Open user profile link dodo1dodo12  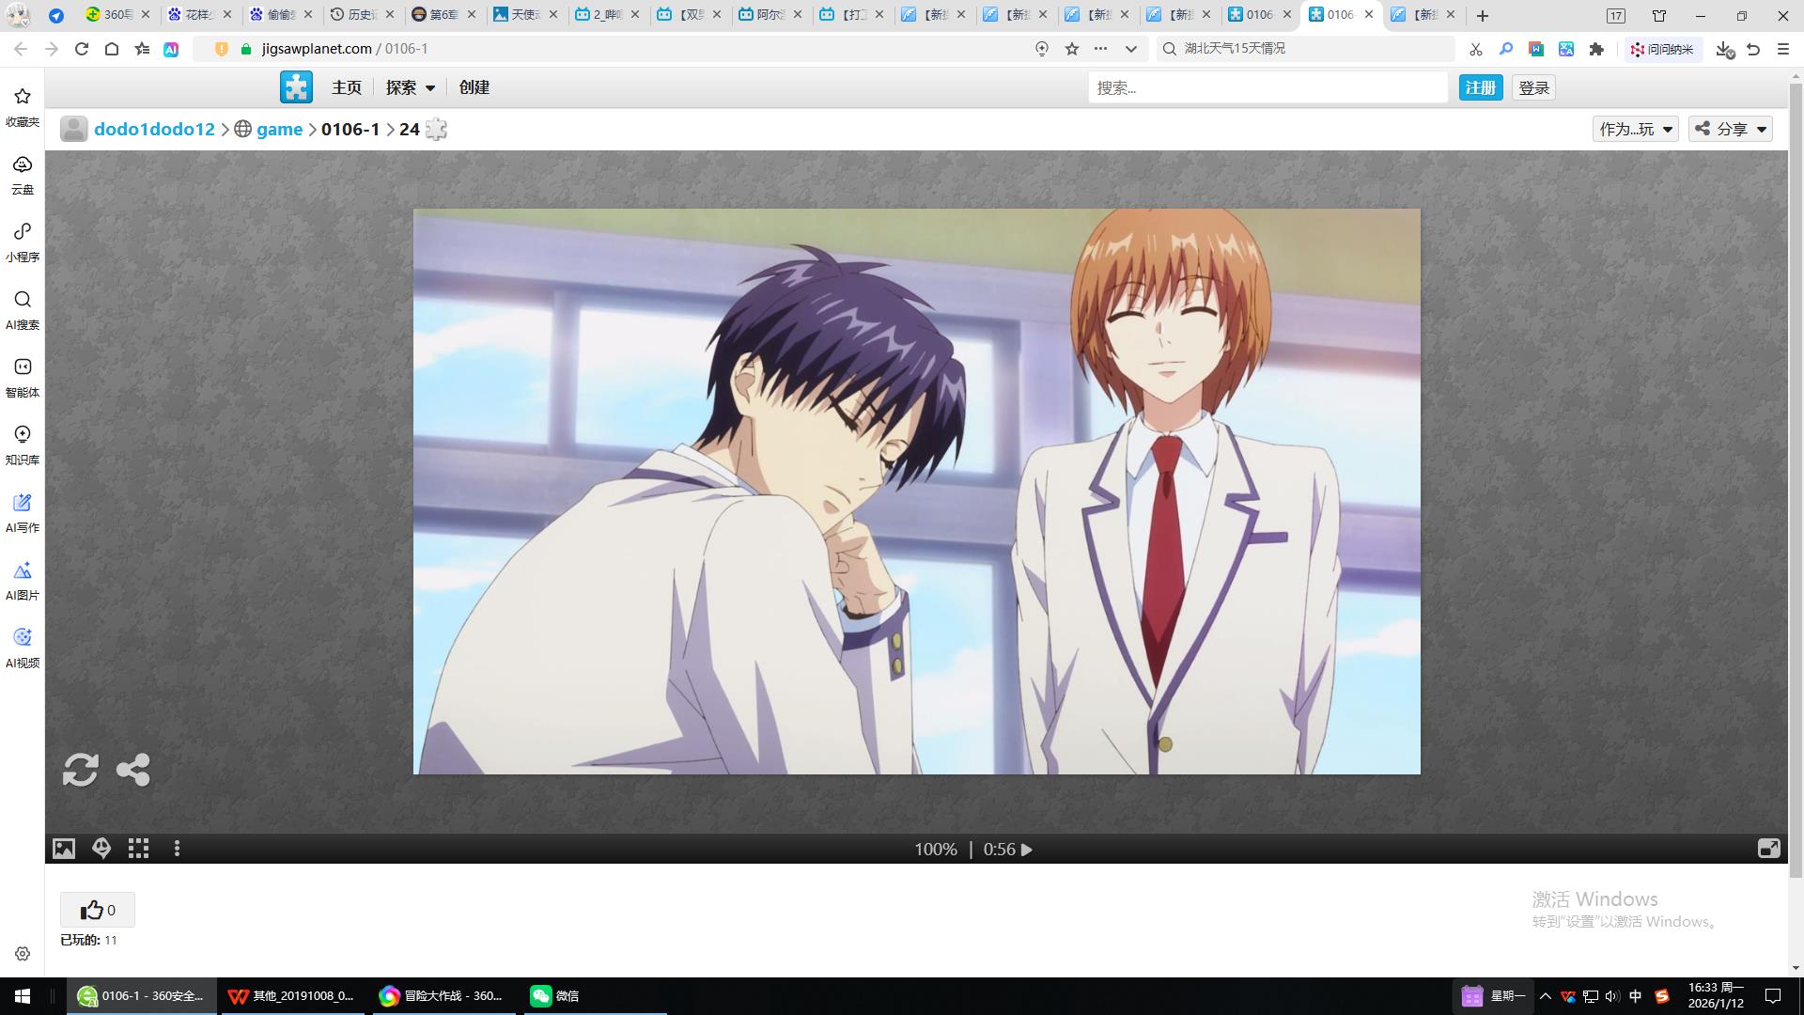point(154,129)
